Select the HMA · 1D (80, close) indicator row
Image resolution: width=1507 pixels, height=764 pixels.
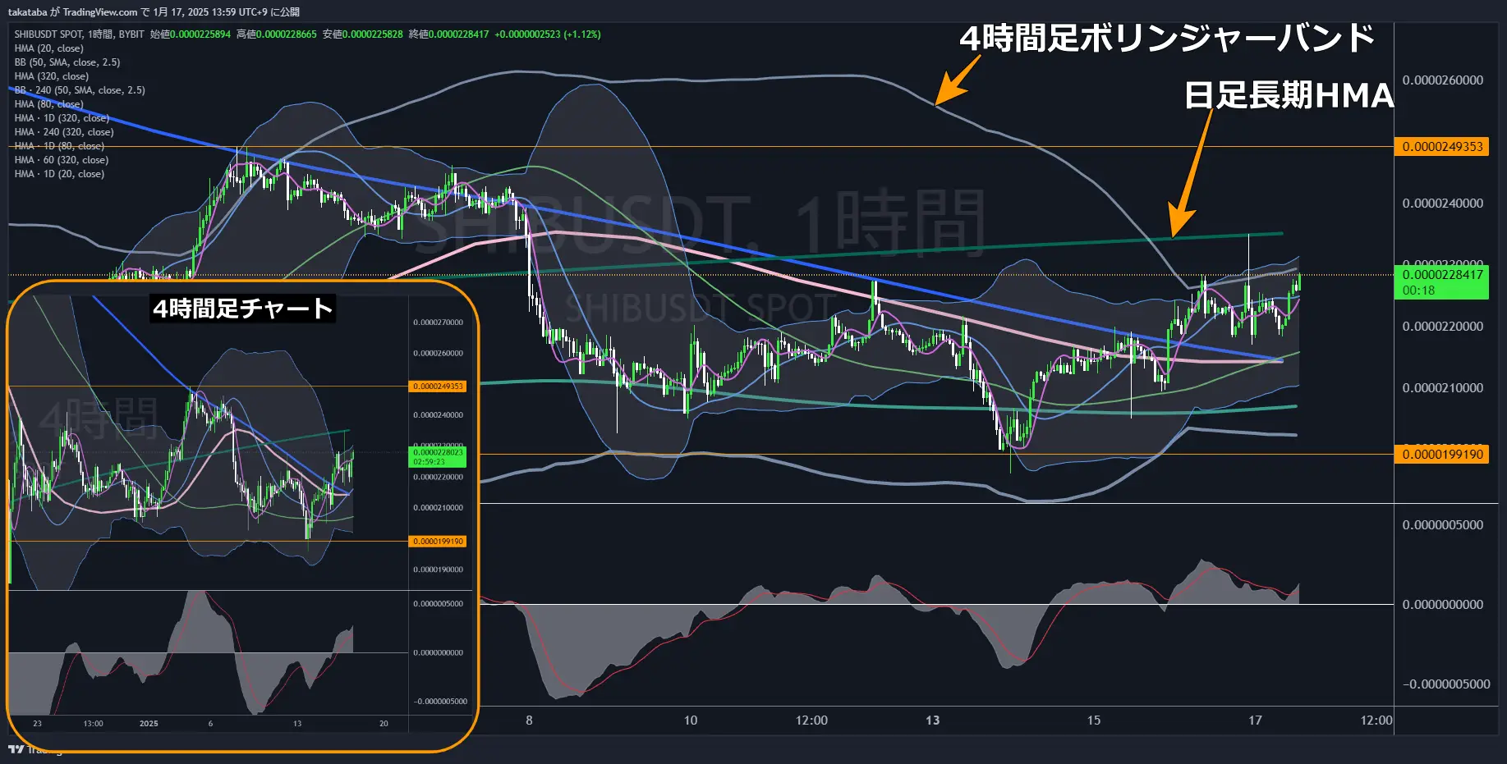[x=59, y=146]
